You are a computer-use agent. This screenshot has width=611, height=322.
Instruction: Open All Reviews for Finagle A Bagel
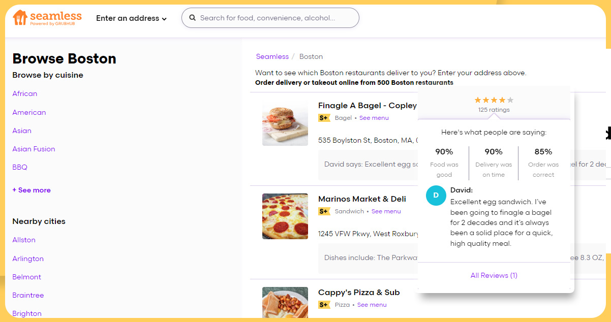[x=494, y=275]
